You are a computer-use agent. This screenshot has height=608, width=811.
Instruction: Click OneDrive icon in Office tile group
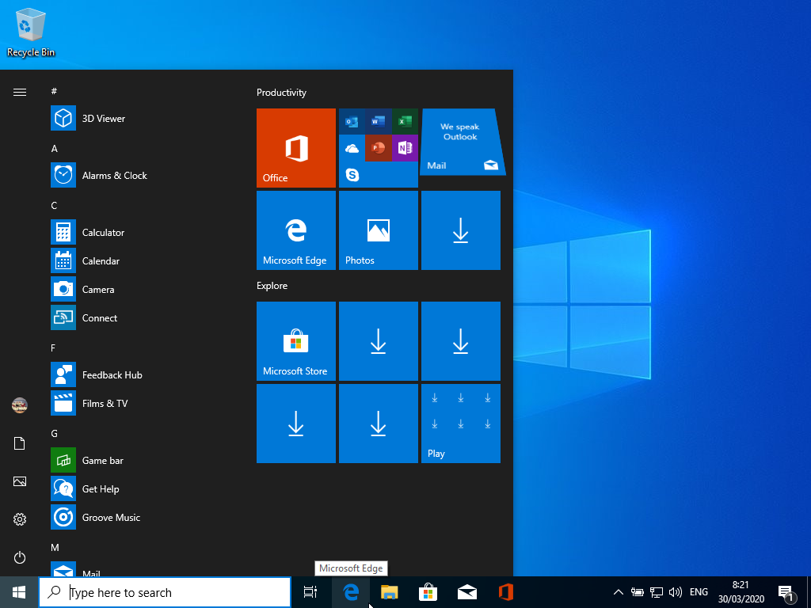(x=352, y=148)
